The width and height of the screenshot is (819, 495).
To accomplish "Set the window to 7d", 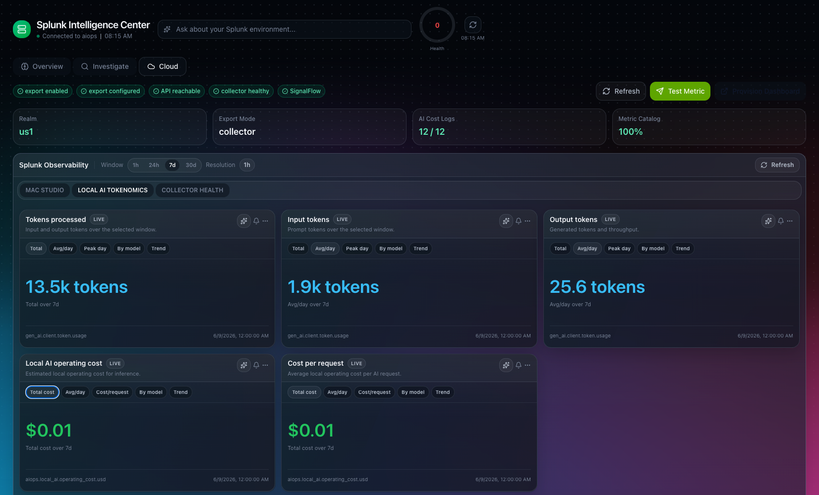I will coord(173,165).
